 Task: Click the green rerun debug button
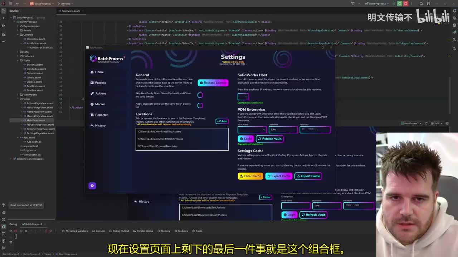(x=399, y=4)
